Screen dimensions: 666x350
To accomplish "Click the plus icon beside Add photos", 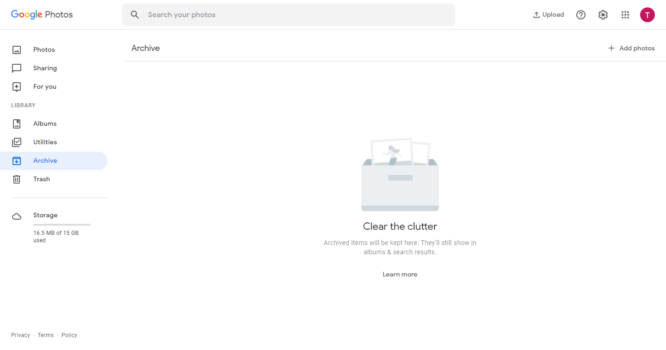I will (611, 48).
